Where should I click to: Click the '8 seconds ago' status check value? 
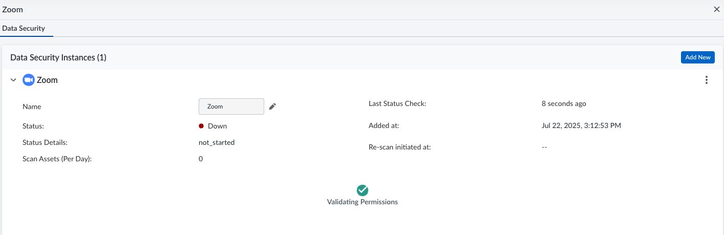pos(564,103)
